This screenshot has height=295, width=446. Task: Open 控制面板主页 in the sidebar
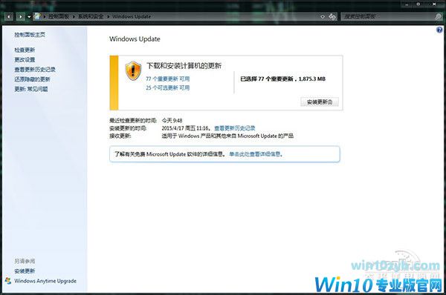[x=30, y=35]
